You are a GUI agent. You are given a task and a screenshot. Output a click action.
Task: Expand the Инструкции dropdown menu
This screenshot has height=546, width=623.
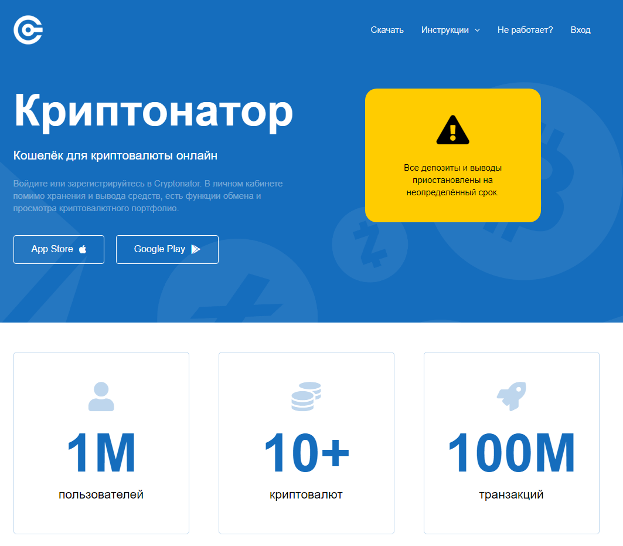click(451, 30)
